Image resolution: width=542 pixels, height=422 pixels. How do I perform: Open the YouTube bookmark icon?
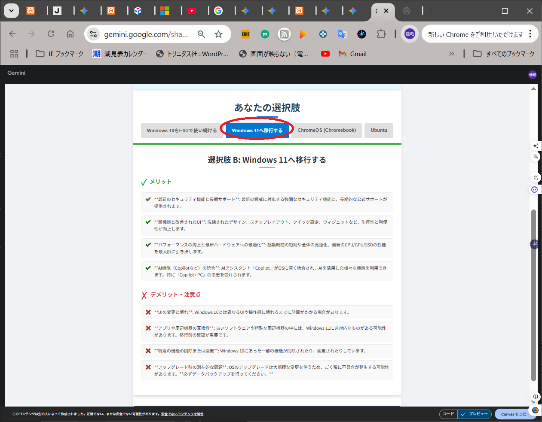[x=325, y=54]
